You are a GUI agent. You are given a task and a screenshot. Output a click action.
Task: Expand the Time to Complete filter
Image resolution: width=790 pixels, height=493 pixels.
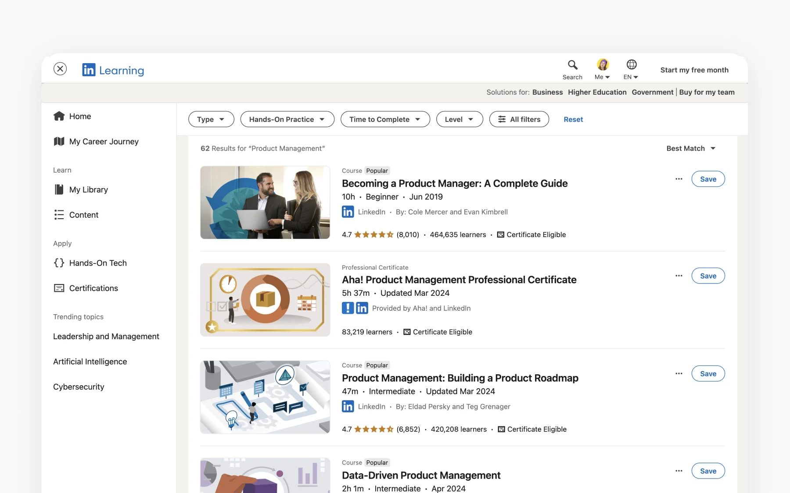(385, 119)
